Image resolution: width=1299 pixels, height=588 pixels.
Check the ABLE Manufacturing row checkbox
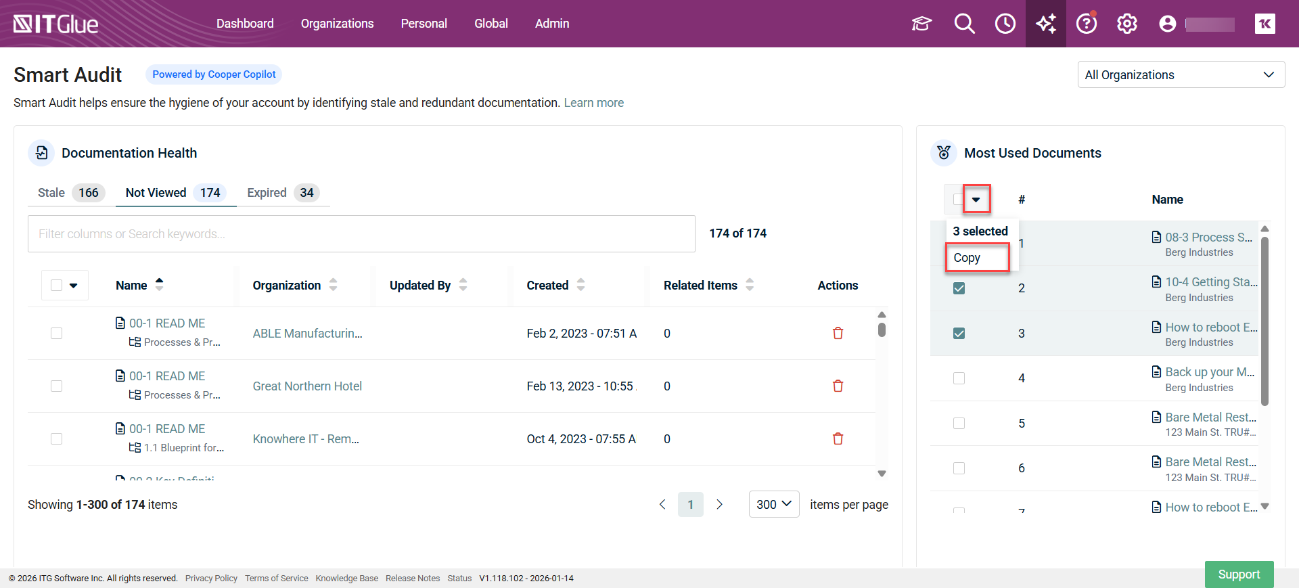[x=57, y=333]
